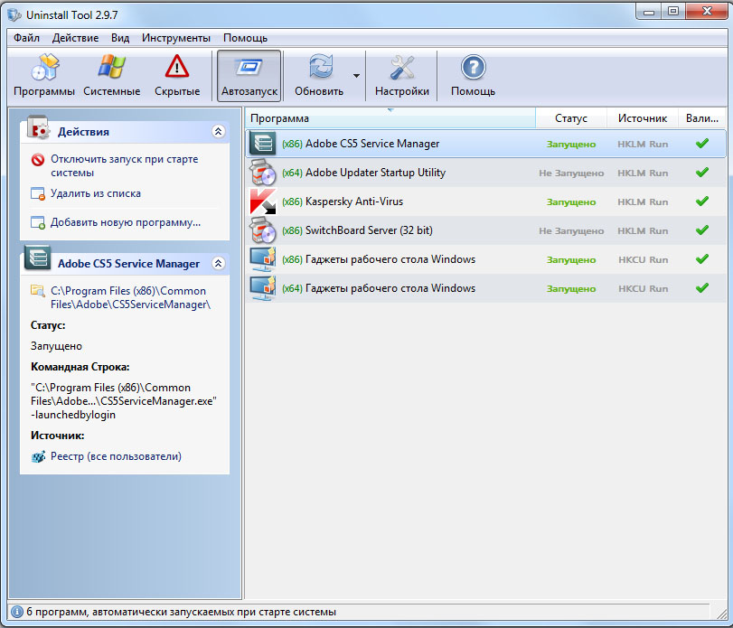Click the Adobe Updater Startup Utility row icon
The width and height of the screenshot is (733, 628).
tap(263, 172)
